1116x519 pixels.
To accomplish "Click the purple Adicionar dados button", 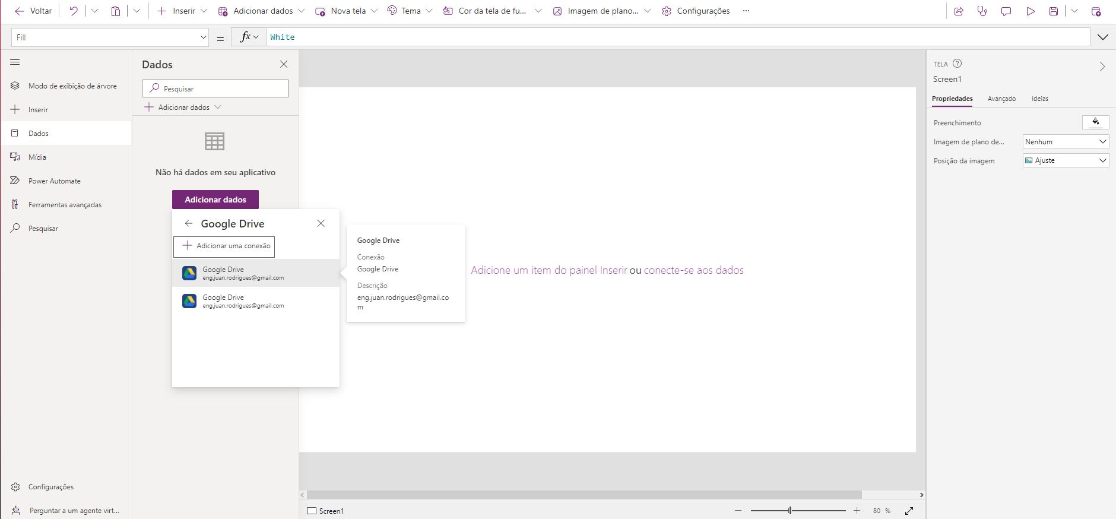I will point(215,200).
